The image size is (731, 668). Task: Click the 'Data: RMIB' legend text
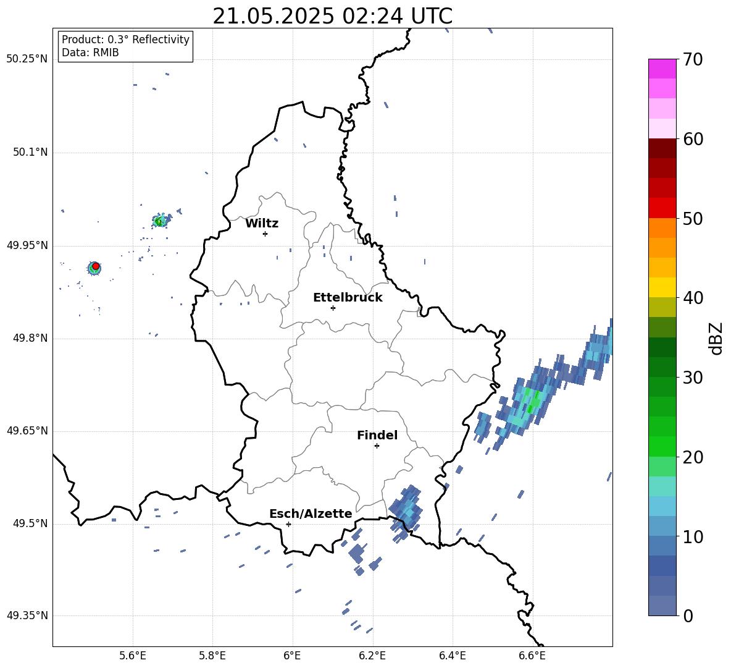[90, 53]
